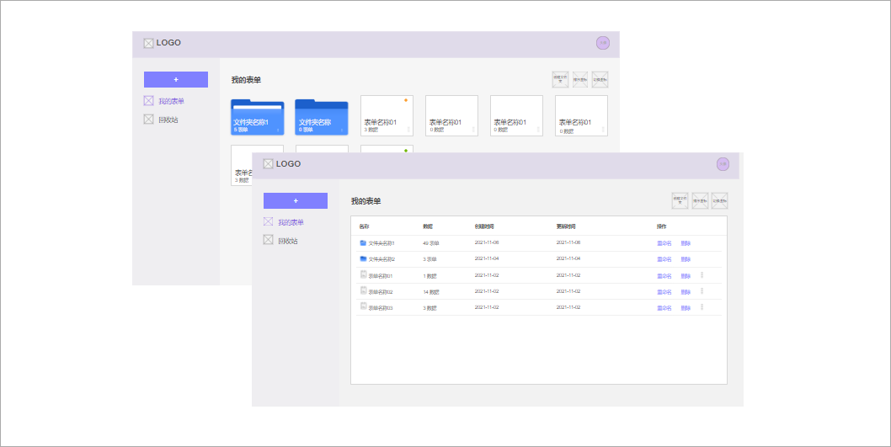This screenshot has width=891, height=447.
Task: Click the sort icon above the table list
Action: [x=700, y=200]
